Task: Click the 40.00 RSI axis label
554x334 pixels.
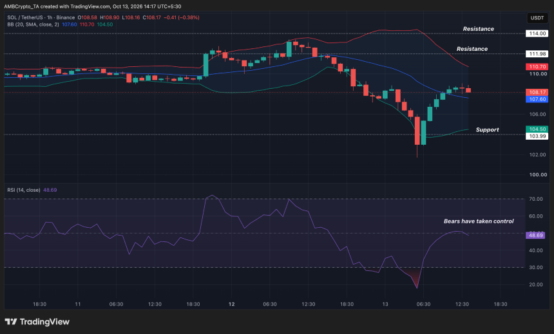Action: click(x=535, y=250)
